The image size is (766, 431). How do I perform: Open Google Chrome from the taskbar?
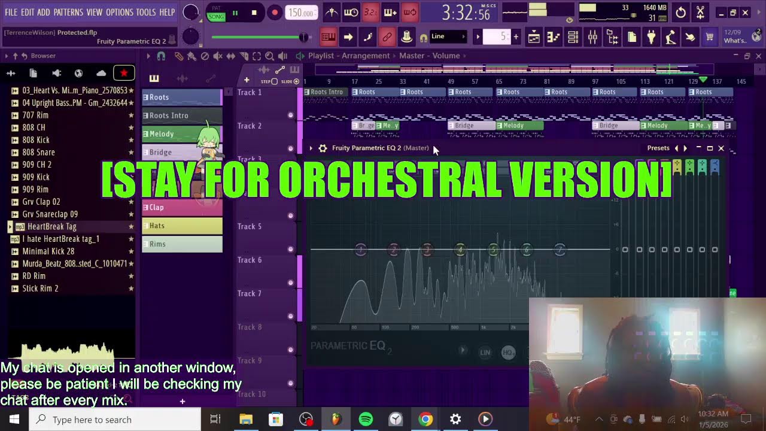(x=425, y=419)
